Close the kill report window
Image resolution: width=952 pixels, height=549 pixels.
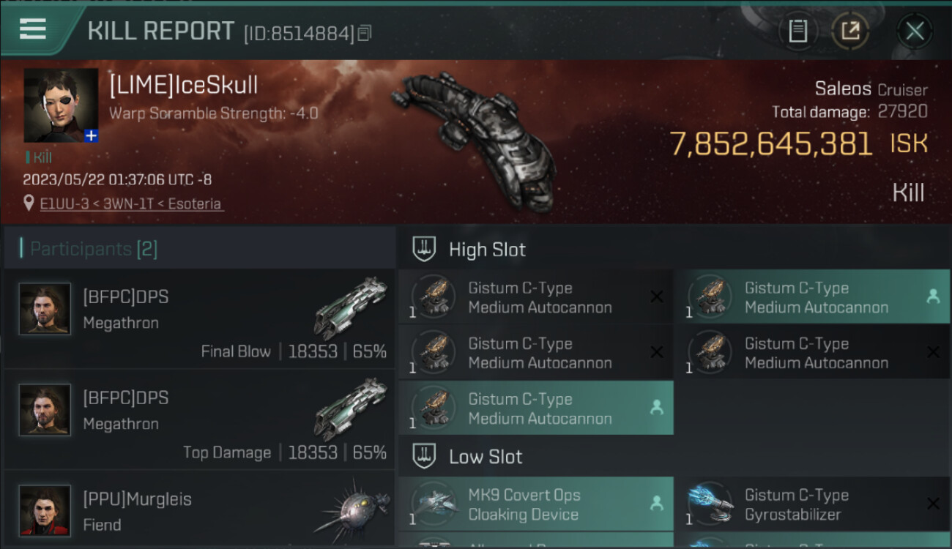[914, 31]
